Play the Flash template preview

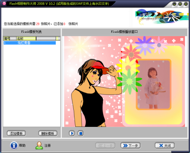click(x=72, y=133)
